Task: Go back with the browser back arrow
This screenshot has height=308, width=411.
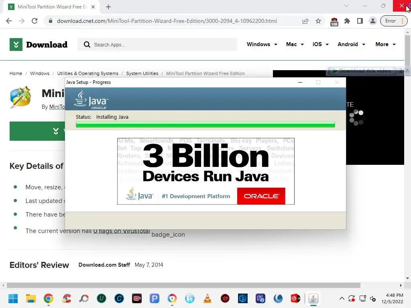Action: pyautogui.click(x=9, y=21)
